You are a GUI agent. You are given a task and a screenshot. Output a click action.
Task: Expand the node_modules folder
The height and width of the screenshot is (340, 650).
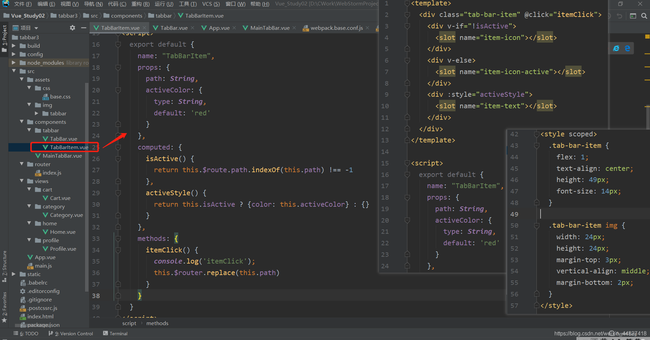14,63
